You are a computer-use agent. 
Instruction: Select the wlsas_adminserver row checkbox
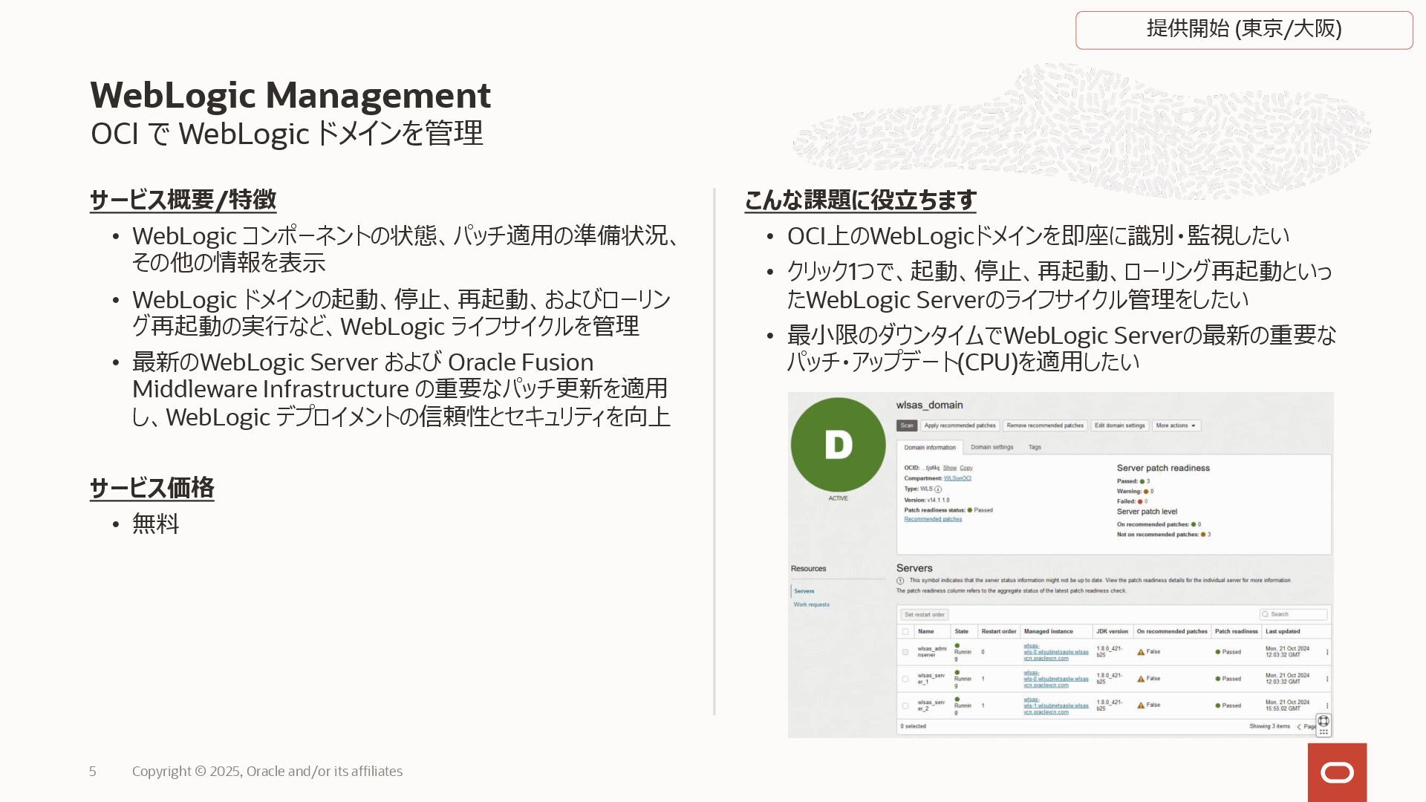point(905,652)
